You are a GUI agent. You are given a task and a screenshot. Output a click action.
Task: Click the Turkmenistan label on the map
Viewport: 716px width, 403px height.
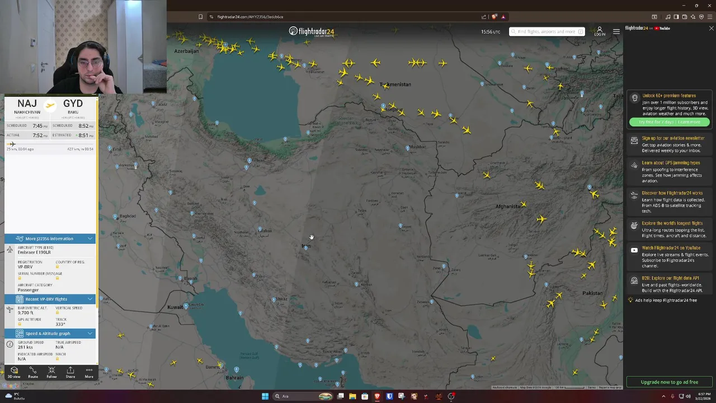pos(395,85)
